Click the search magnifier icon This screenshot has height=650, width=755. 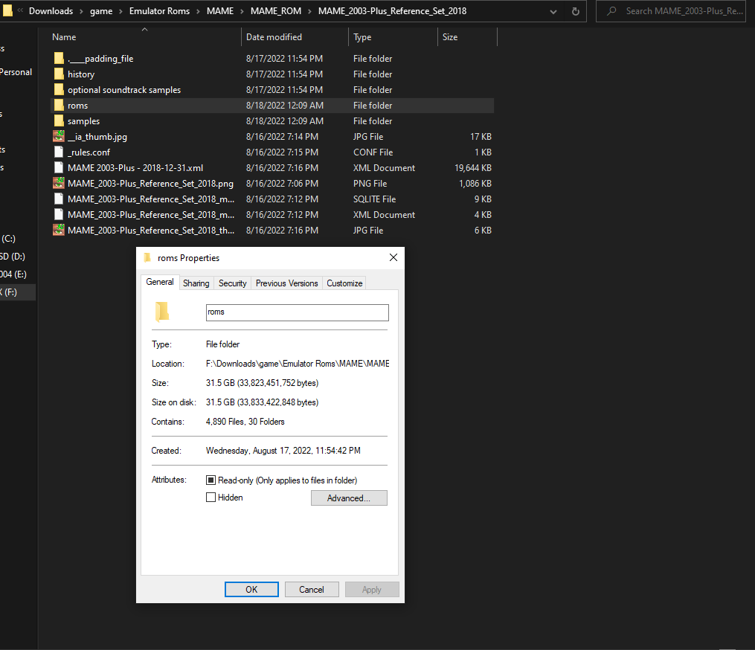tap(611, 10)
